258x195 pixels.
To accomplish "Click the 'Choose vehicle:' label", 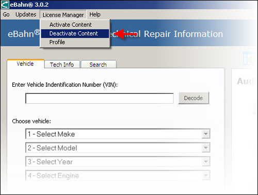I will point(31,121).
